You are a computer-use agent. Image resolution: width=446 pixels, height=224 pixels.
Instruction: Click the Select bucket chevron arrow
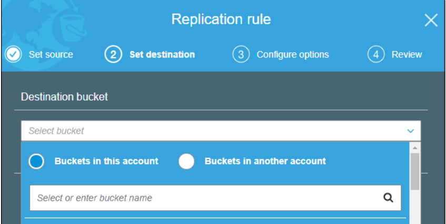(x=411, y=131)
